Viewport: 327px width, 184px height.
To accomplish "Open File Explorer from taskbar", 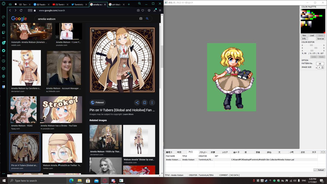I will point(80,180).
